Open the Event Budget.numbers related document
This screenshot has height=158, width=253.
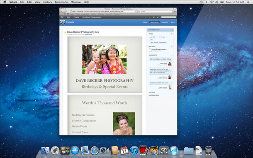coord(159,49)
